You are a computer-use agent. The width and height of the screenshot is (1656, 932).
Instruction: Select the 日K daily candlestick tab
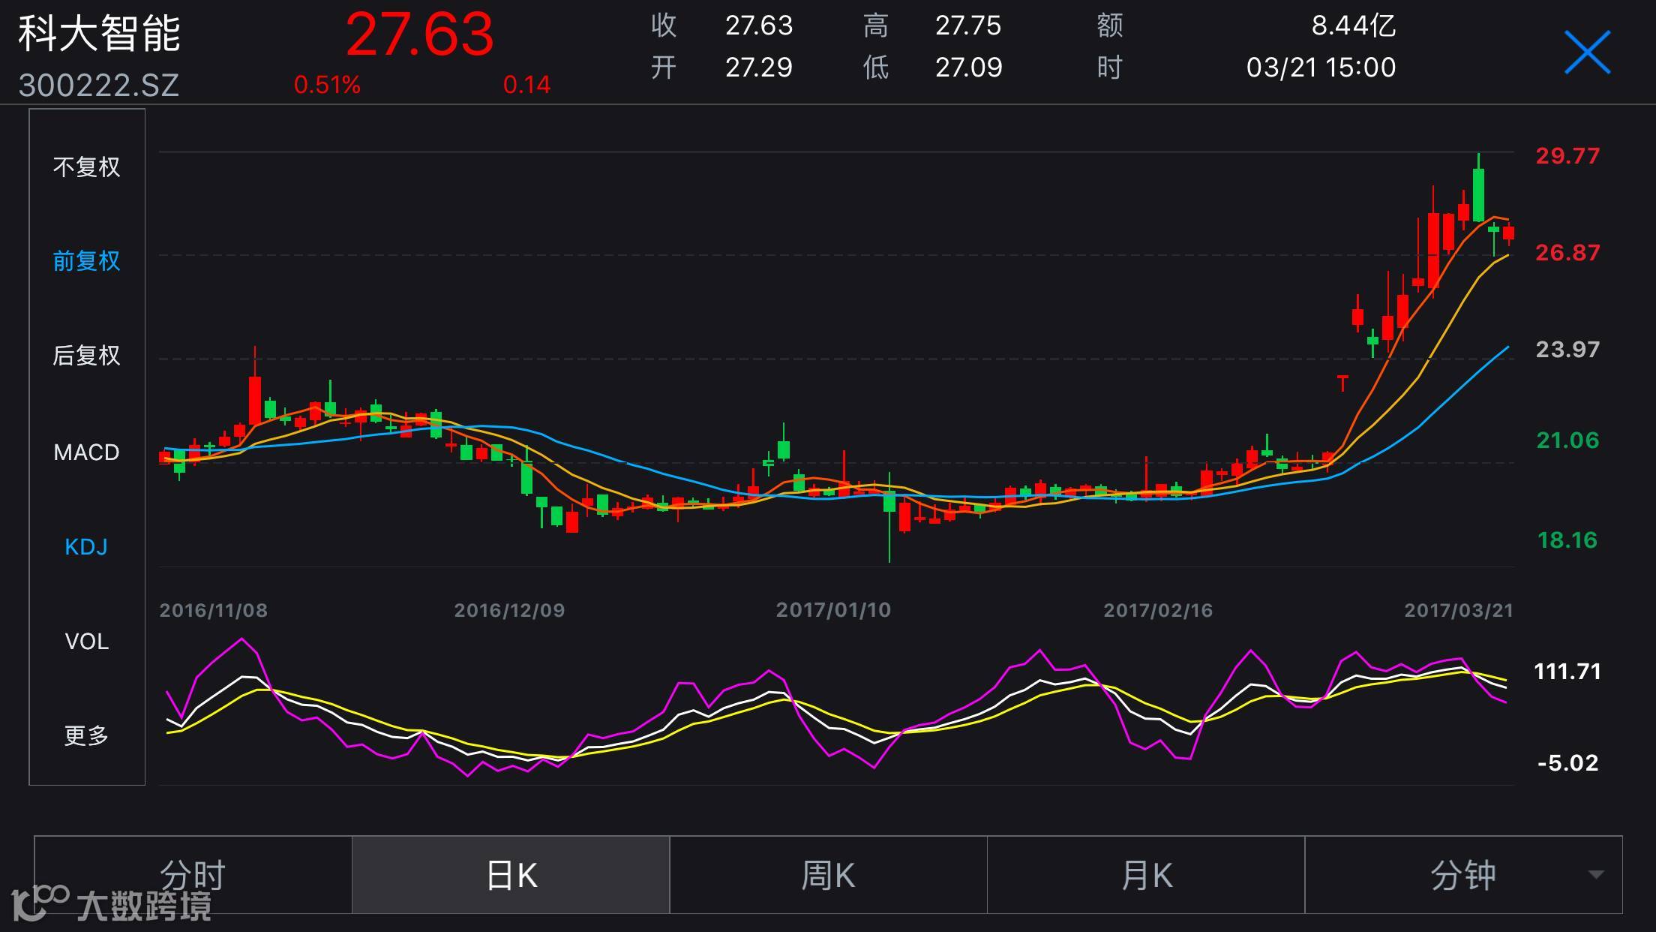click(x=511, y=875)
